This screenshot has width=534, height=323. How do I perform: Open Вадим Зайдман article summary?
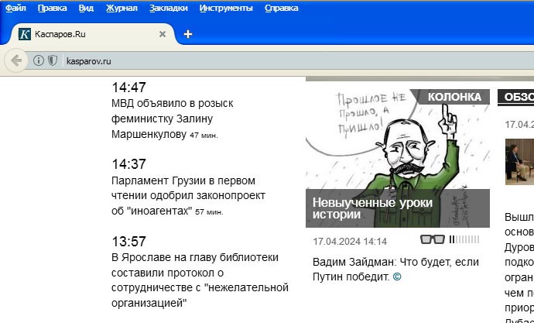(x=395, y=270)
